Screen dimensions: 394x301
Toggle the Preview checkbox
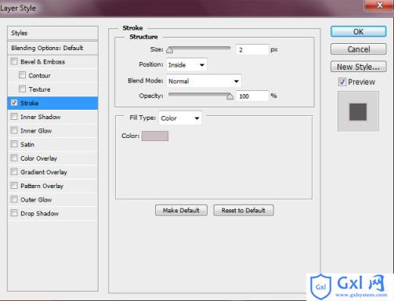(x=342, y=82)
